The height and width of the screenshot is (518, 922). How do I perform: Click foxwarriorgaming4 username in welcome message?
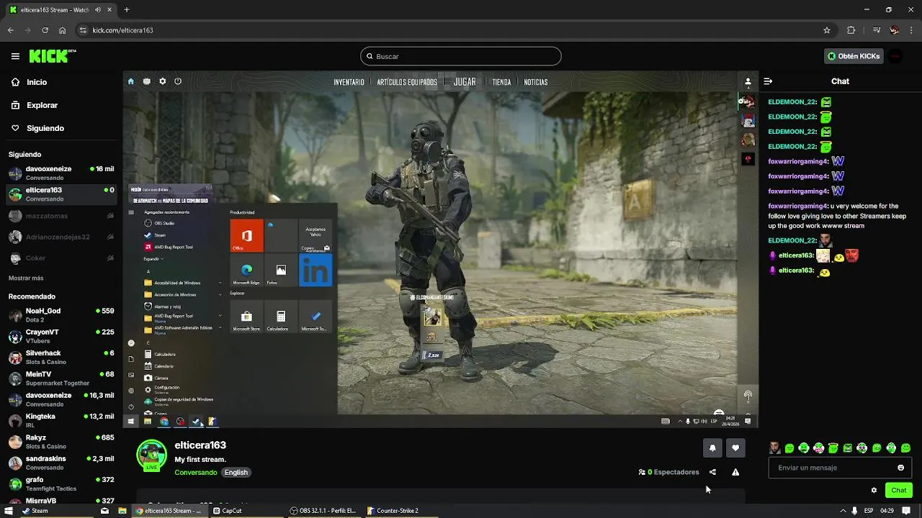click(798, 206)
